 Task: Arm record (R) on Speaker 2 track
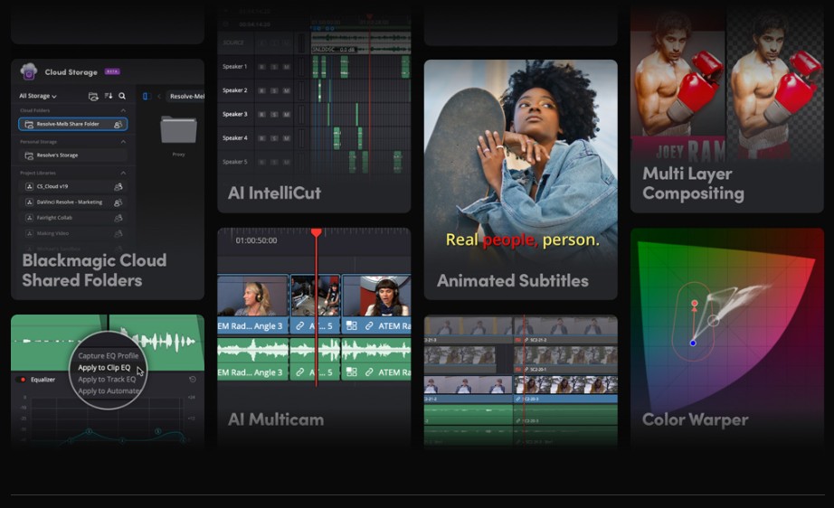click(262, 91)
